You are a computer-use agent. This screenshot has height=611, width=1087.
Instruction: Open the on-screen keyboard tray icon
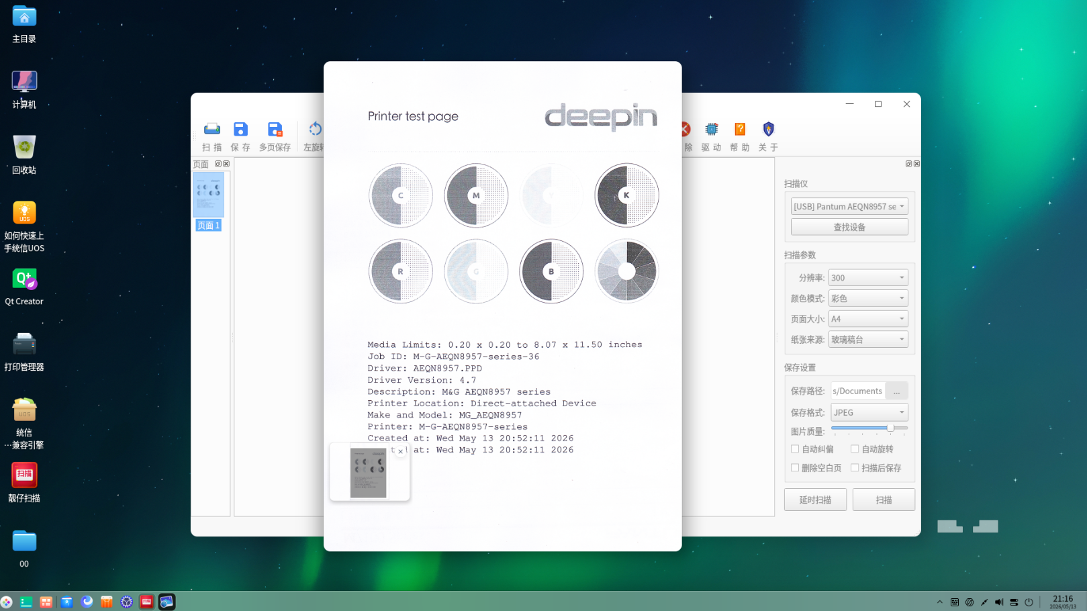click(x=955, y=602)
